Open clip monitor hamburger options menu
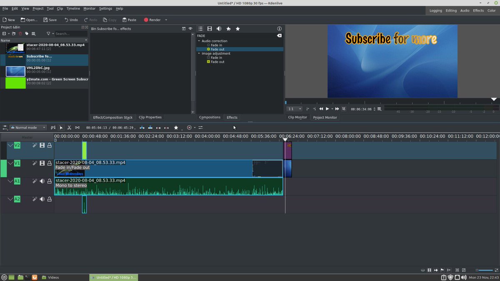Image resolution: width=500 pixels, height=281 pixels. pos(379,109)
